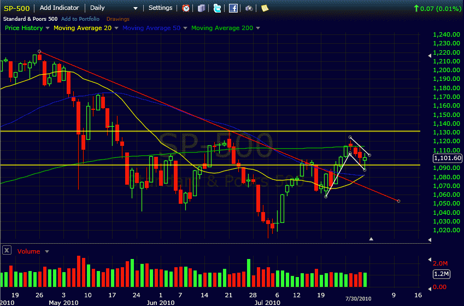Share chart via the Twitter icon
Viewport: 464px width, 306px height.
tap(217, 8)
